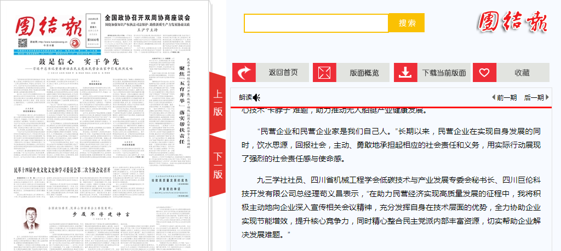Click the light-blue preview box with 声音里的神话

click(x=170, y=186)
